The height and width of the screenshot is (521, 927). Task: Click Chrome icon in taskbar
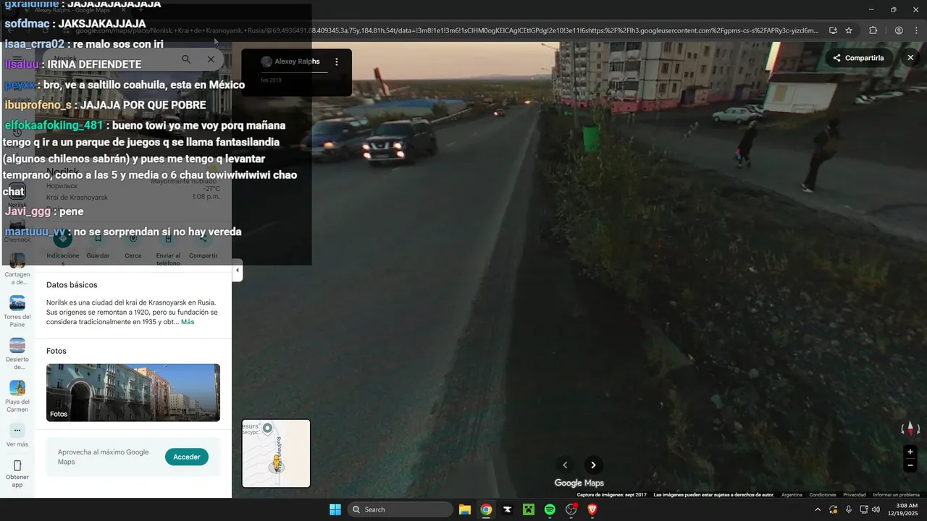(x=486, y=509)
